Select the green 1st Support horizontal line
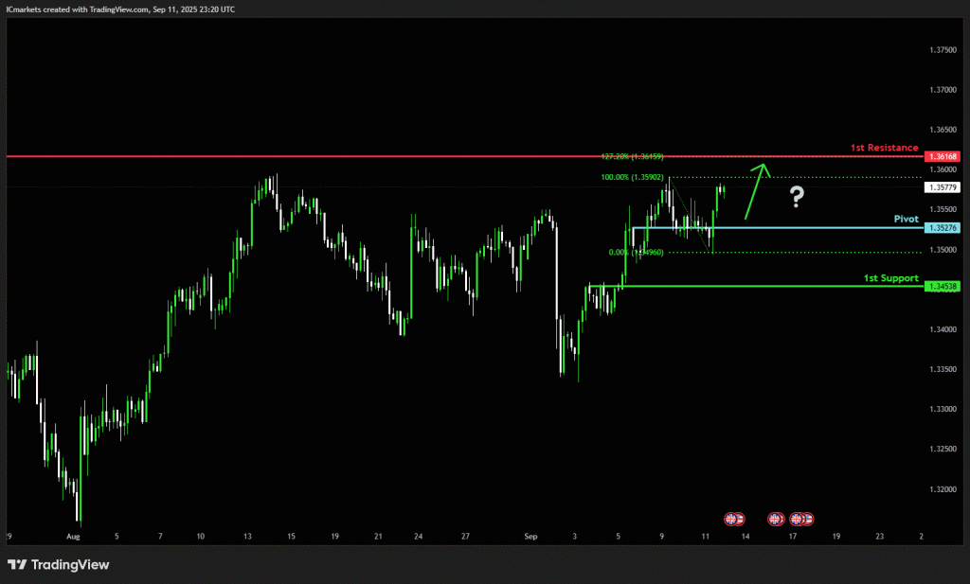970x584 pixels. [756, 286]
